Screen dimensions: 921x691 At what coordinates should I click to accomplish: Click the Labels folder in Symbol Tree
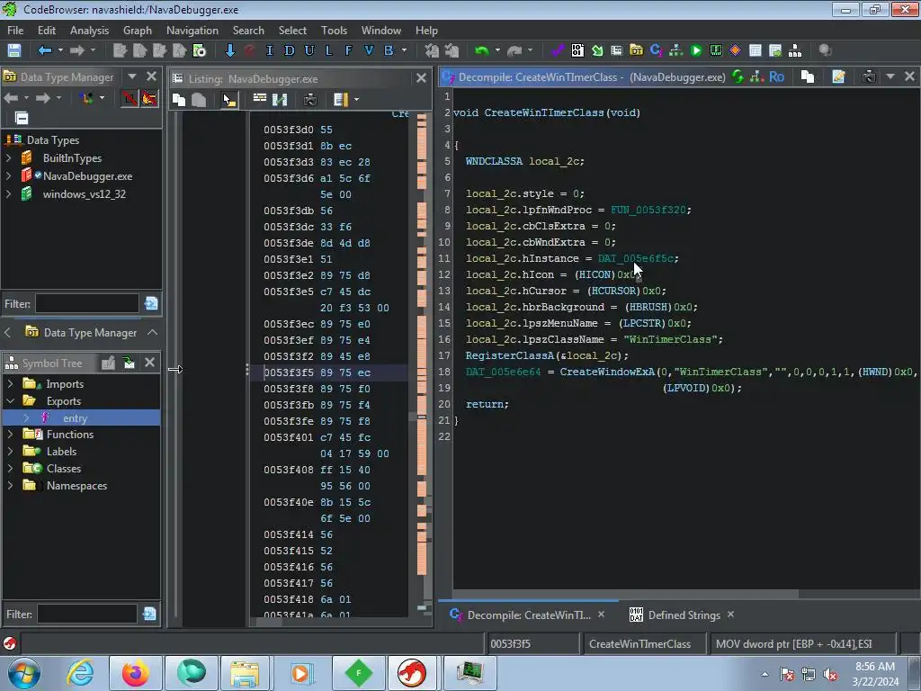pyautogui.click(x=61, y=452)
